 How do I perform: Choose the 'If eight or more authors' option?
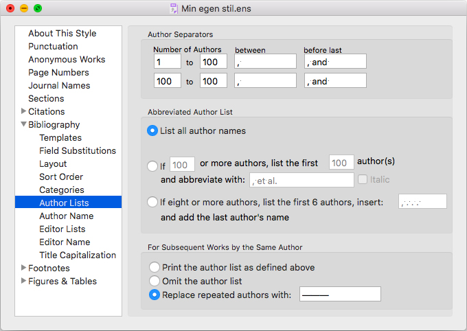[x=152, y=202]
